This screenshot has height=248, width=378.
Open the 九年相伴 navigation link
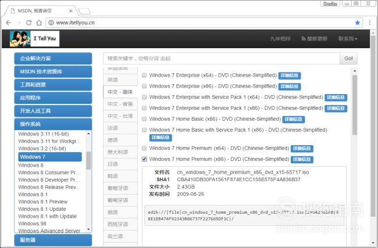(280, 38)
